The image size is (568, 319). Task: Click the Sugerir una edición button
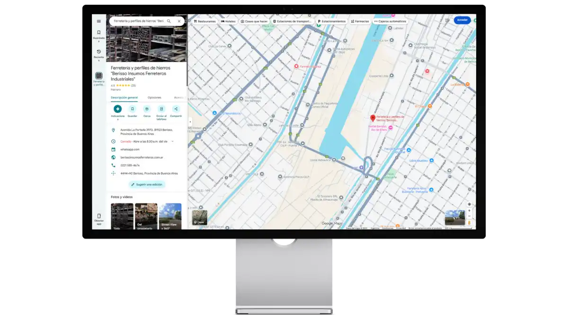[x=147, y=184]
